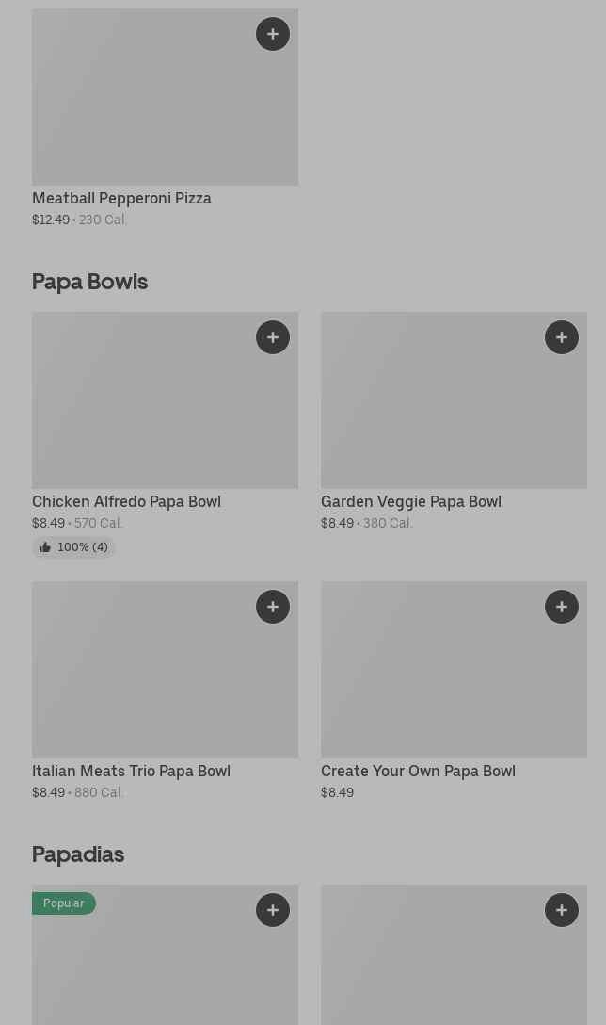Add the second Papadia item to cart
This screenshot has width=606, height=1025.
(562, 911)
